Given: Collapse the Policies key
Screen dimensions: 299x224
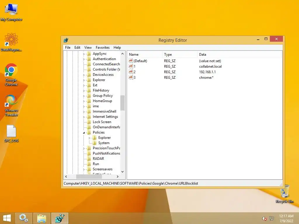Looking at the screenshot, I should 84,133.
